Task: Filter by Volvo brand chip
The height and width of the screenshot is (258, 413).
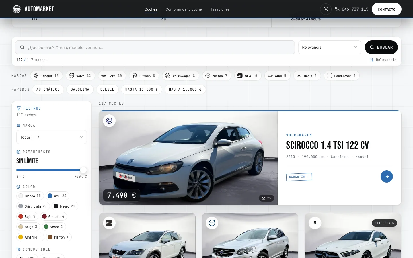Action: point(81,76)
